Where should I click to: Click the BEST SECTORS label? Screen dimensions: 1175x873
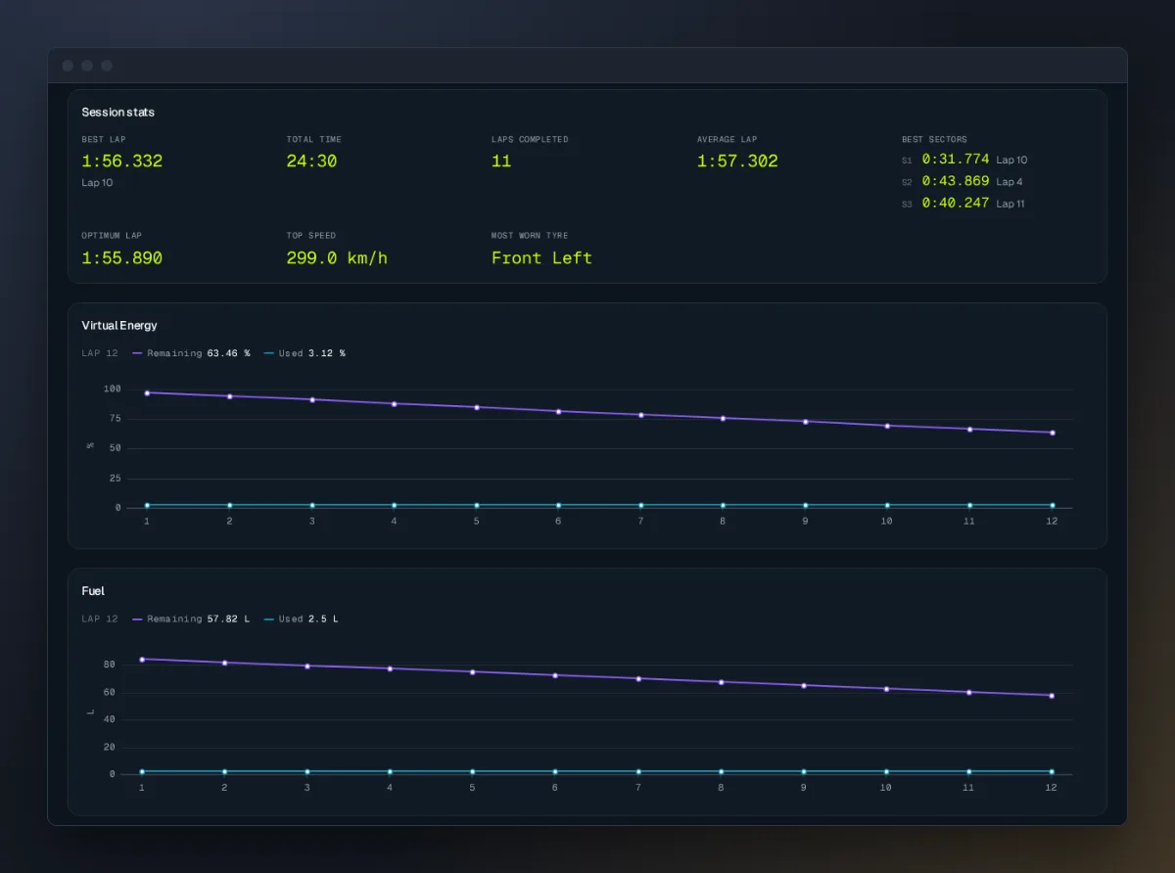(934, 139)
